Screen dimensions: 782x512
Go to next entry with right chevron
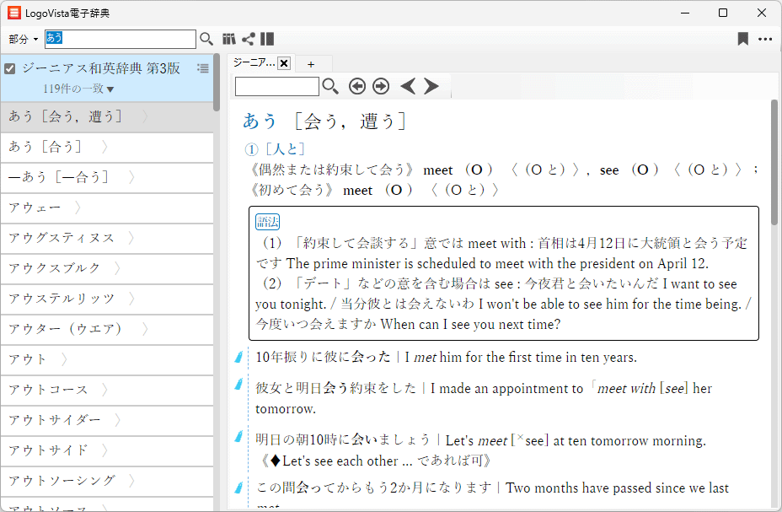point(431,86)
